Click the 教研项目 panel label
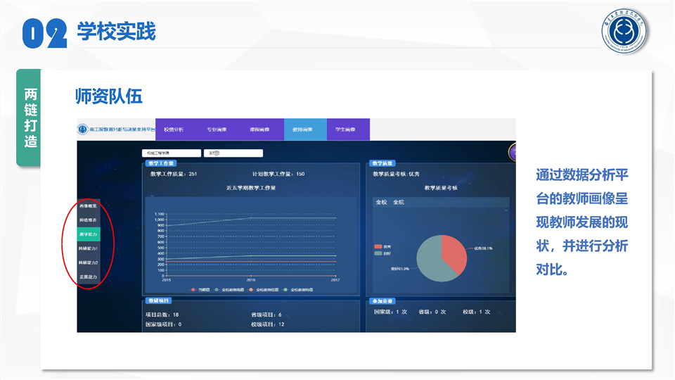This screenshot has height=380, width=675. [158, 300]
